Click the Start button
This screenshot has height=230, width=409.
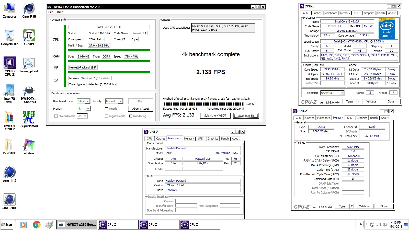(7, 225)
